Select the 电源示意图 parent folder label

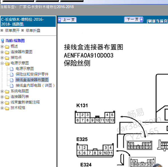tap(20, 63)
